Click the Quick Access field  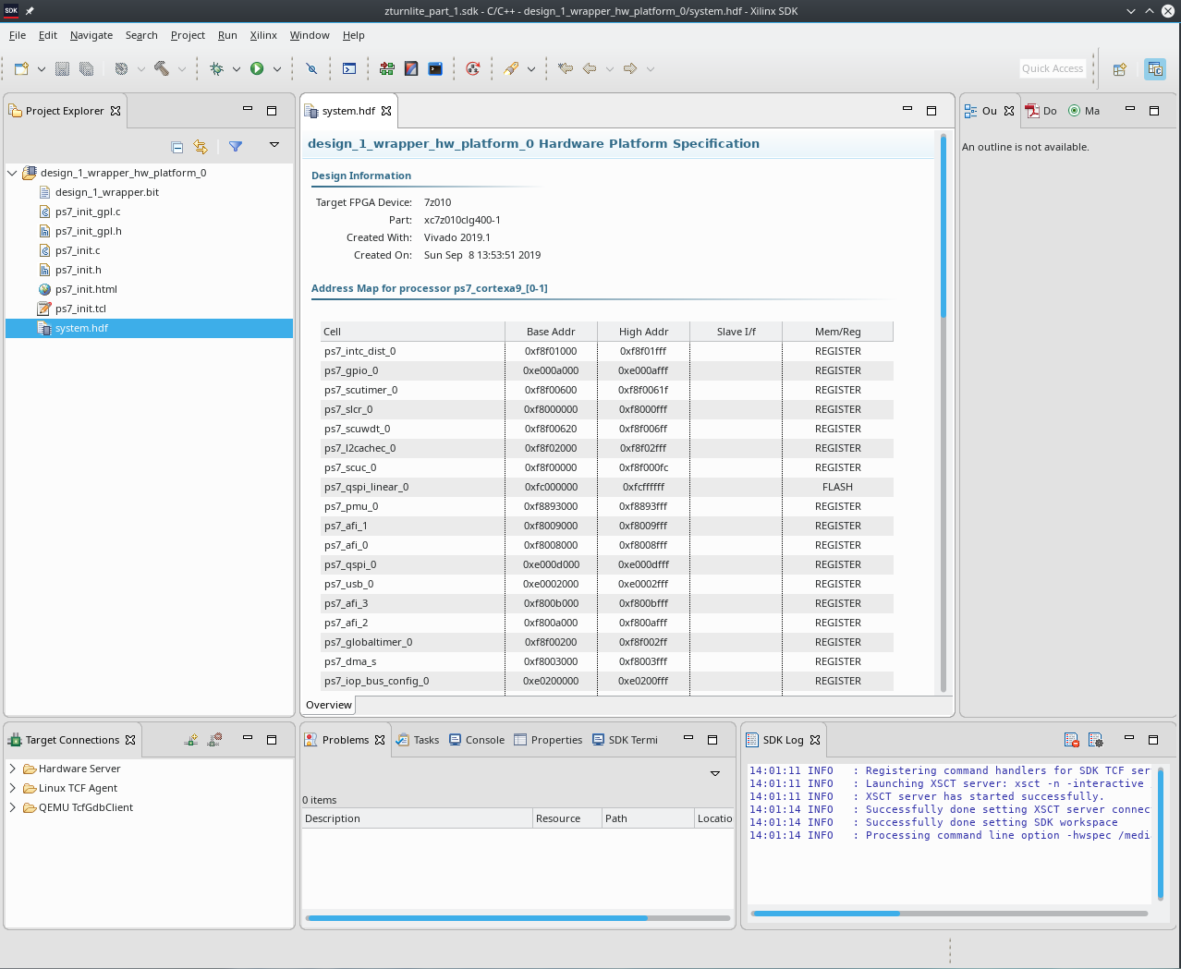(1053, 68)
